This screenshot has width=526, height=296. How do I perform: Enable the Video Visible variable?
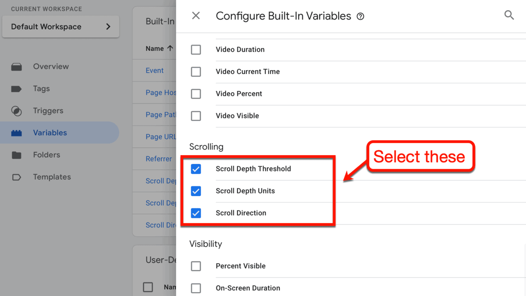click(196, 116)
